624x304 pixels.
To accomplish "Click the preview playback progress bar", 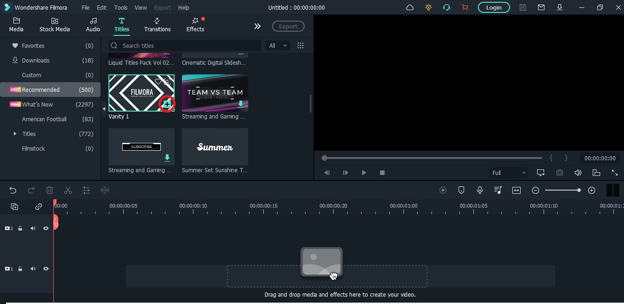I will 432,158.
